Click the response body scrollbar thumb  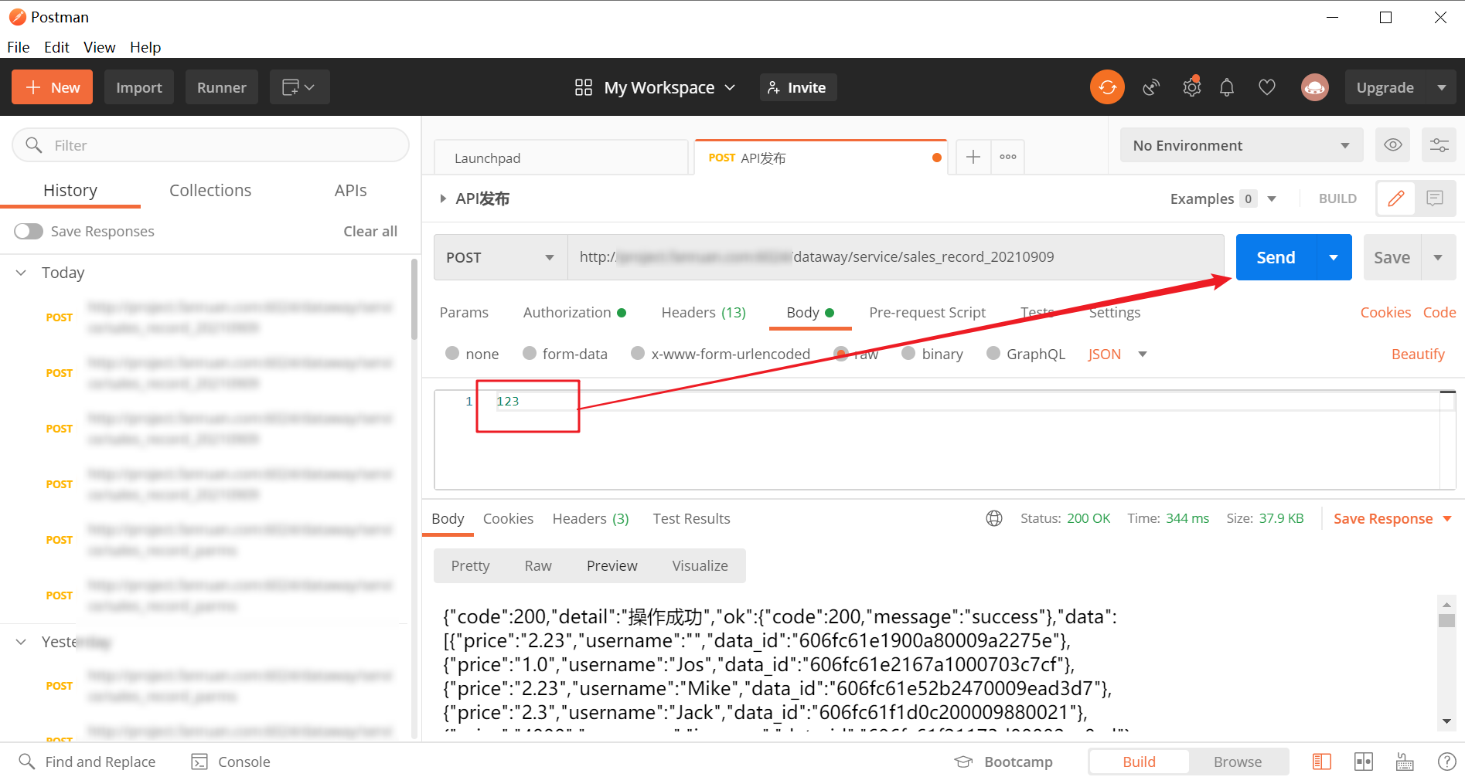point(1446,620)
